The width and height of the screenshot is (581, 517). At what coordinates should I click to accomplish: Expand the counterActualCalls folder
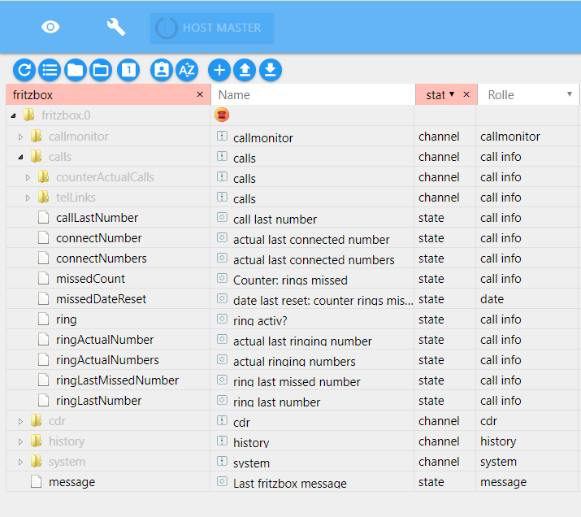pyautogui.click(x=28, y=177)
